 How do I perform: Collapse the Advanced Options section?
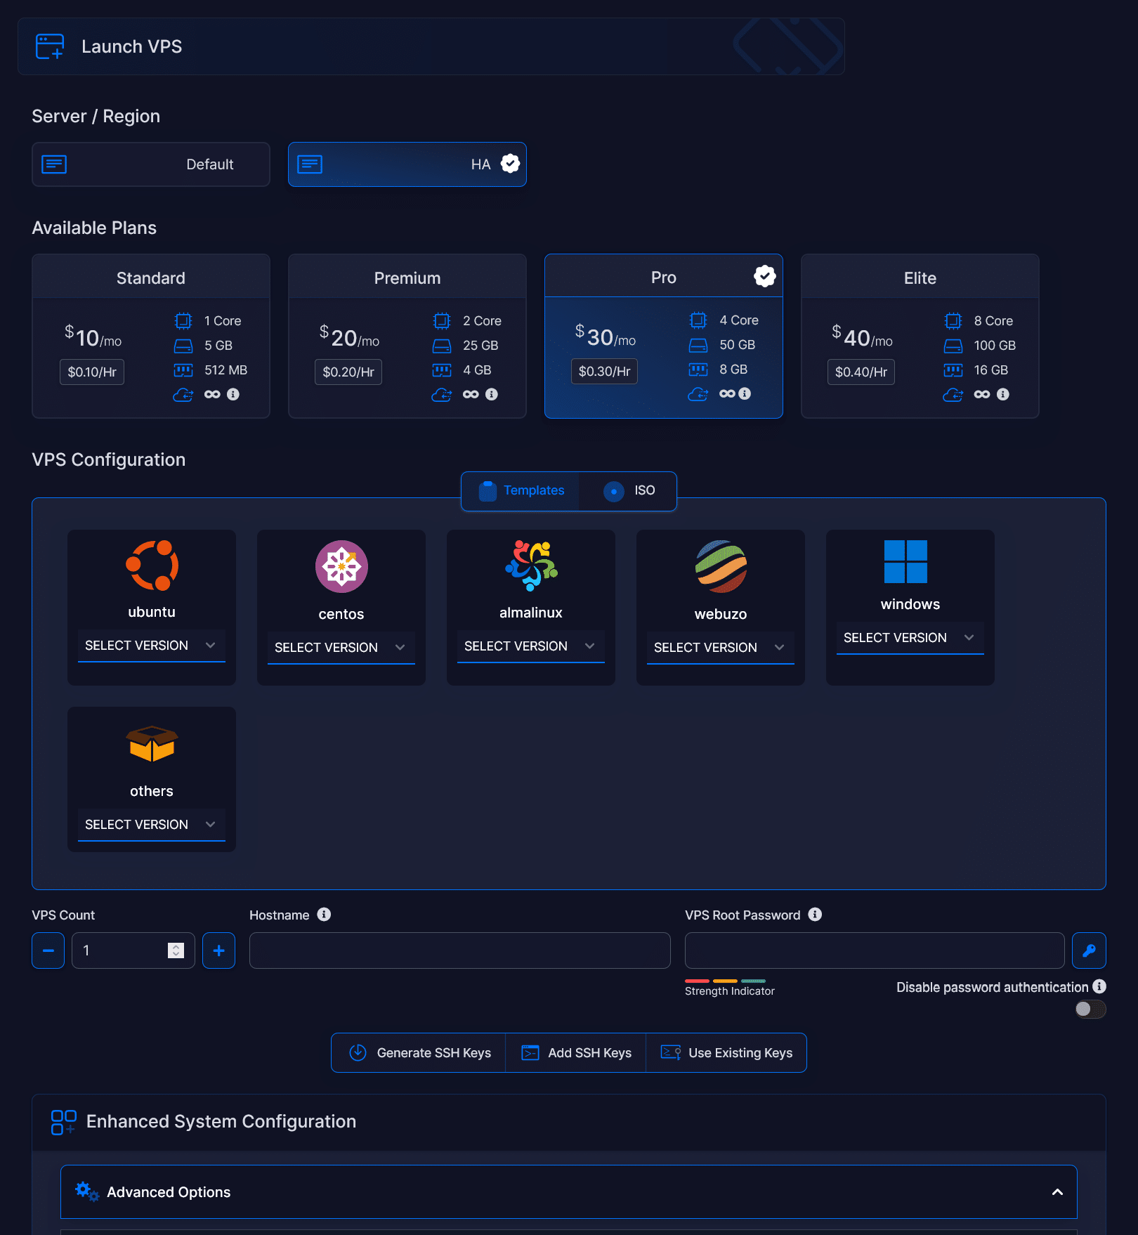(x=1057, y=1192)
